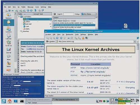140x105 pixels.
Task: Open the Calendar sidebar icon
Action: click(9, 36)
